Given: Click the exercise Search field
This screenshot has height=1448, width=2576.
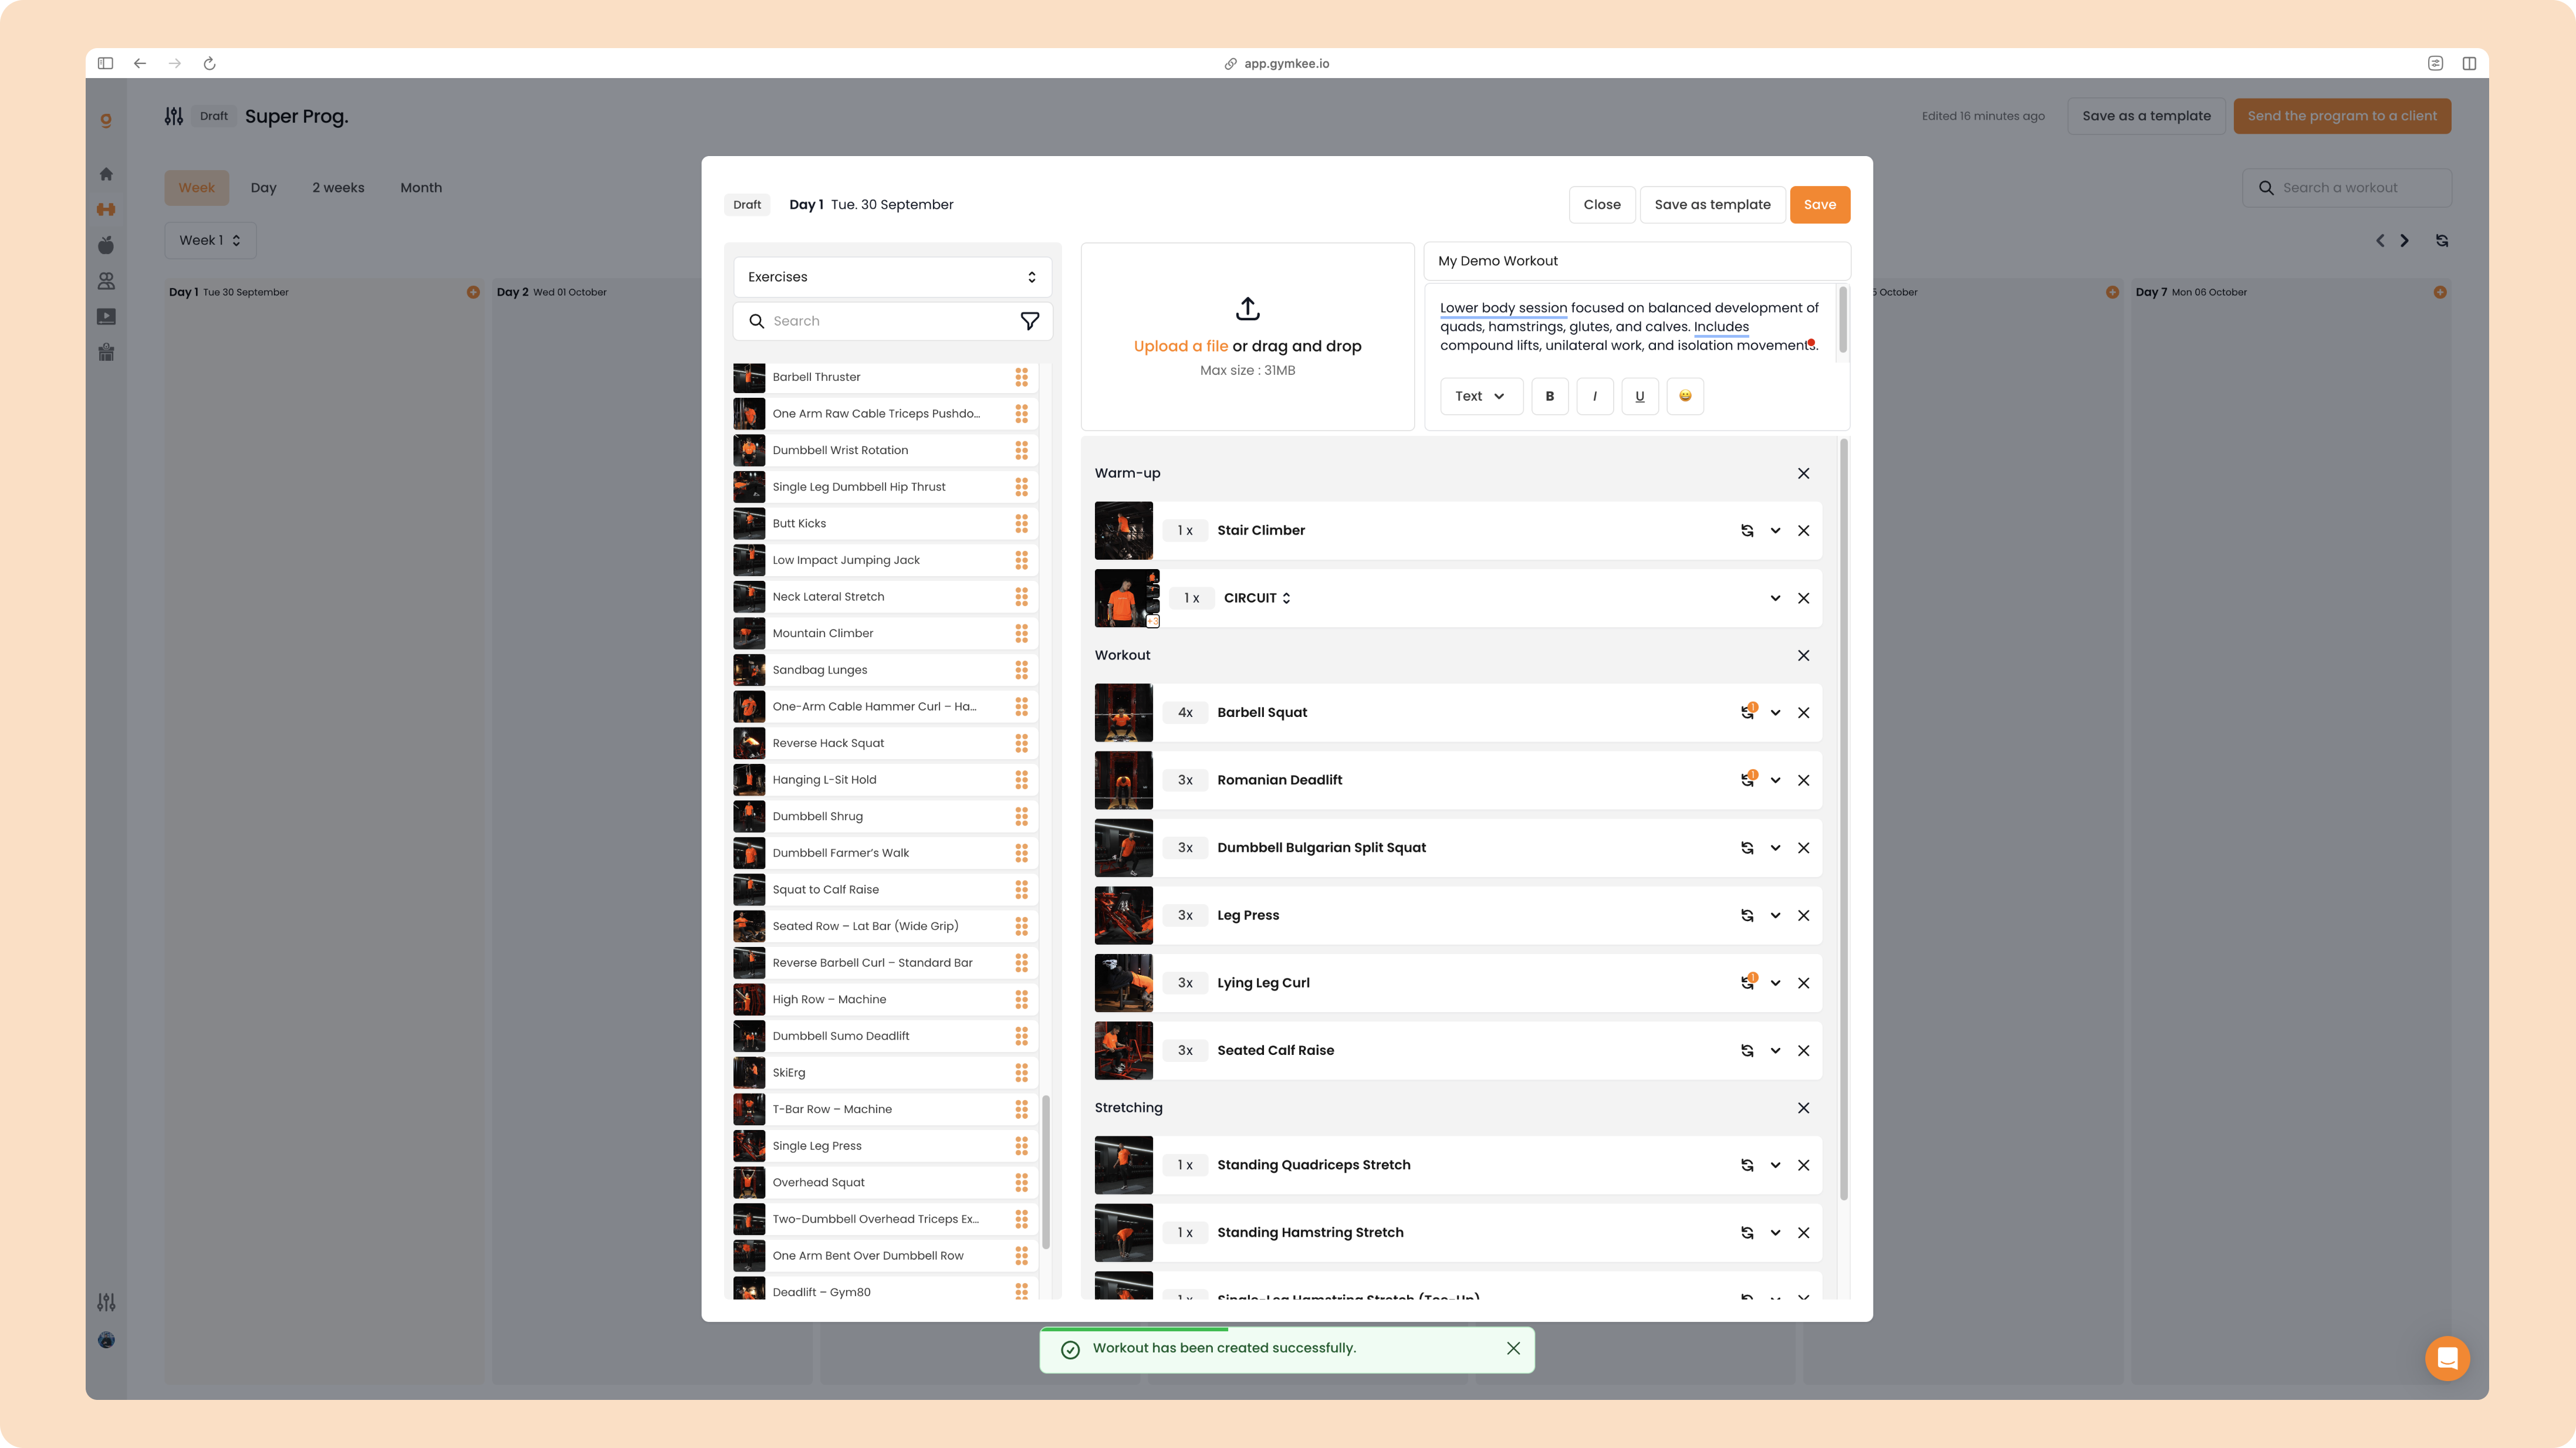Looking at the screenshot, I should 892,321.
